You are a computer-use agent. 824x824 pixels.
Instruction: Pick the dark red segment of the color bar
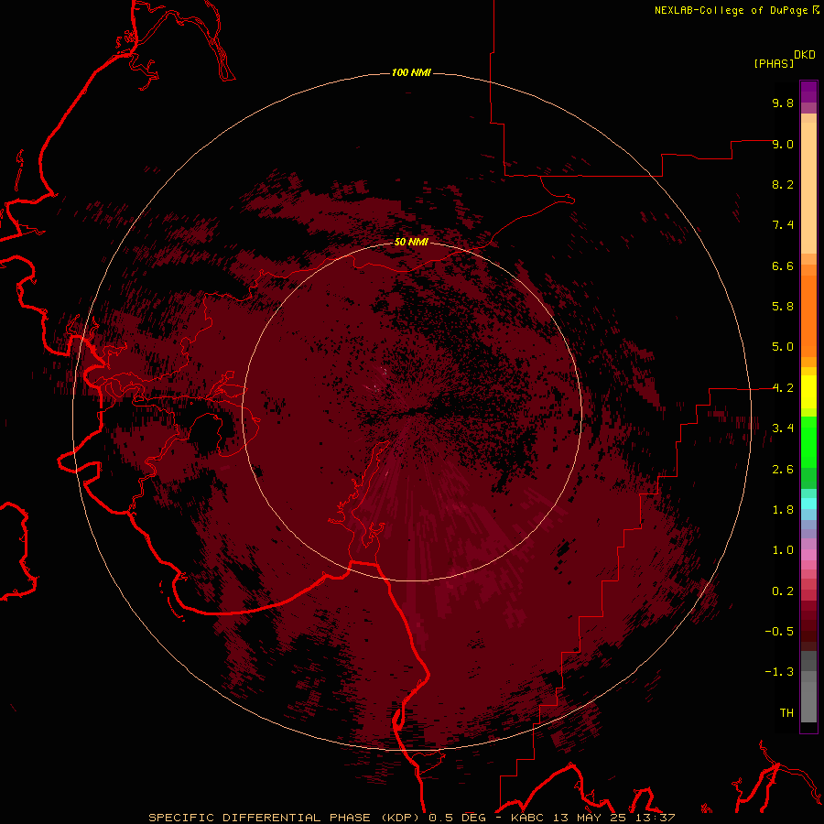pos(808,625)
